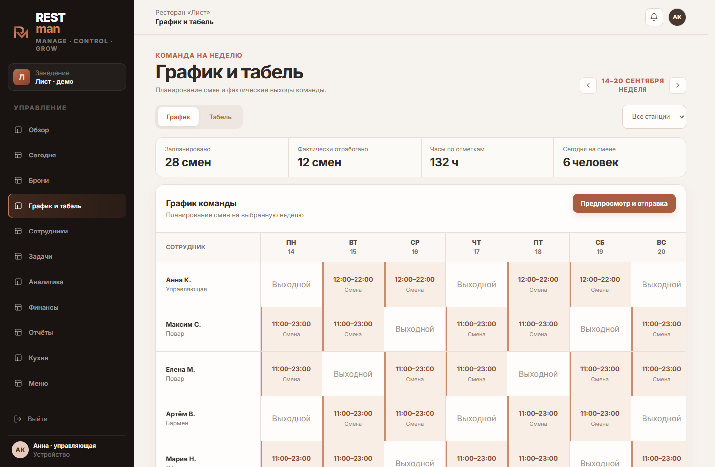Click the Финансы sidebar icon

pyautogui.click(x=18, y=307)
